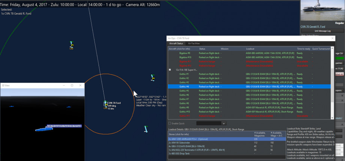Close the 3D View window
This screenshot has width=345, height=161.
point(80,85)
